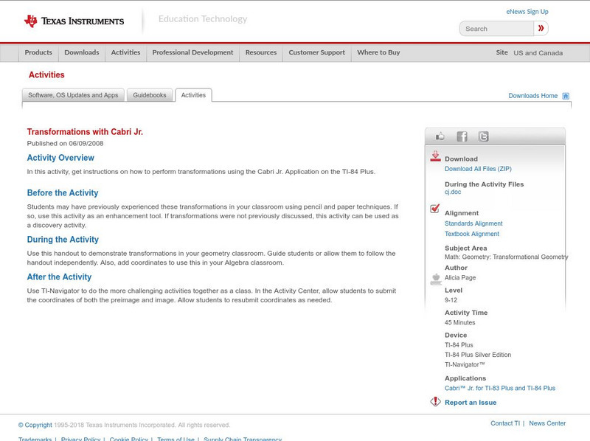The height and width of the screenshot is (441, 590).
Task: Share the activity via Twitter icon
Action: [x=483, y=136]
